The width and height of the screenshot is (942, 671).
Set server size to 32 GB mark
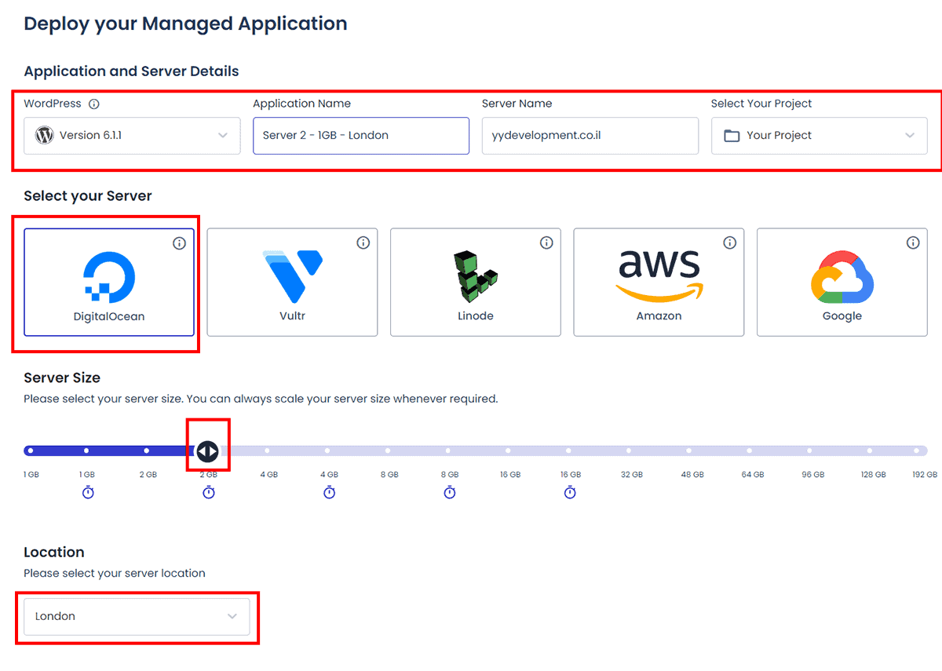click(x=629, y=451)
